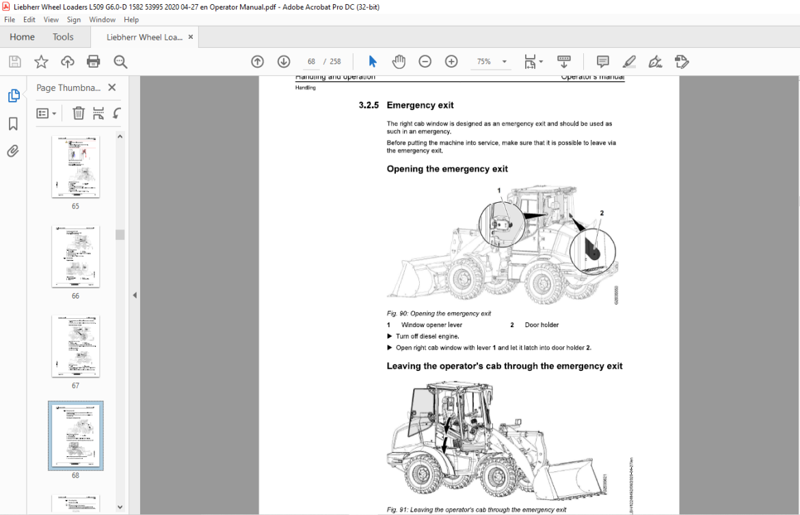
Task: Click the fit page scrolling icon
Action: coord(530,61)
